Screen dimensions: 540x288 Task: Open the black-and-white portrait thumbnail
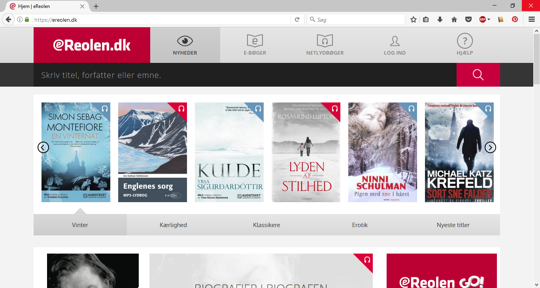[x=93, y=271]
